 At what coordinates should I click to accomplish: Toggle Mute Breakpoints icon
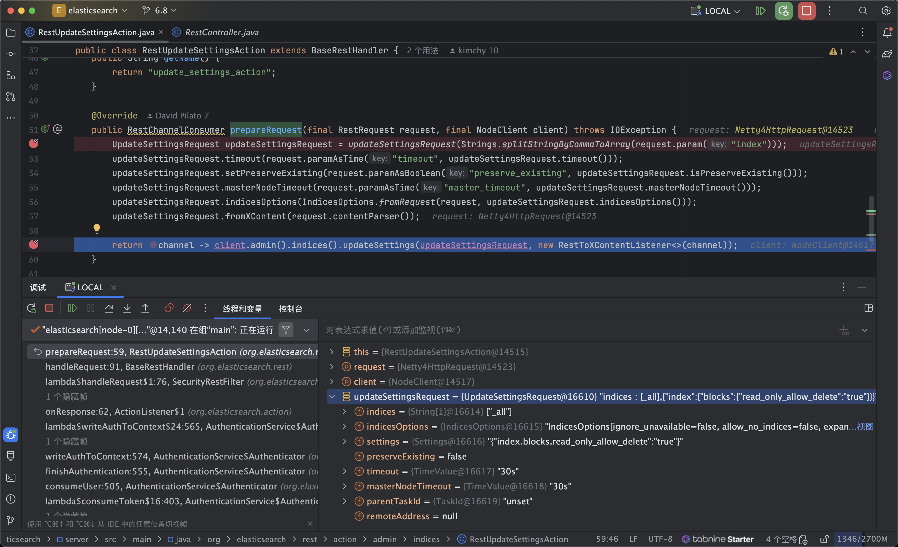187,308
